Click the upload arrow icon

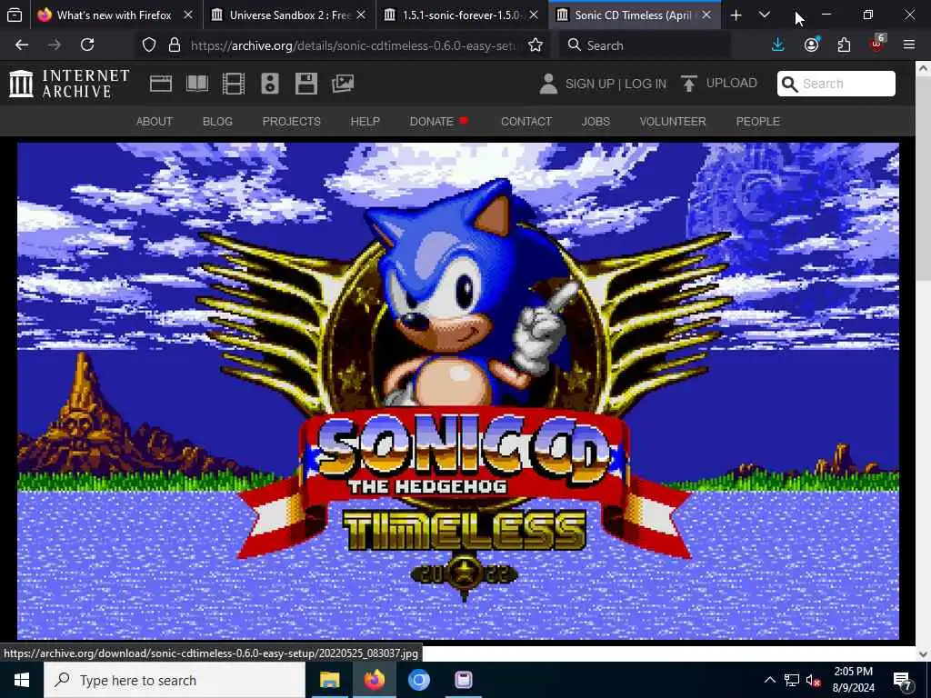click(689, 84)
